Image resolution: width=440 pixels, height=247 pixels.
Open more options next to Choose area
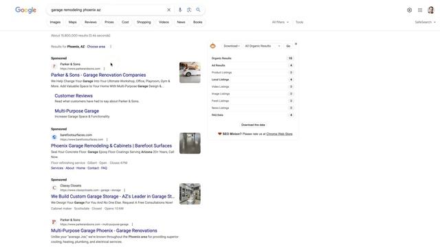coord(111,47)
